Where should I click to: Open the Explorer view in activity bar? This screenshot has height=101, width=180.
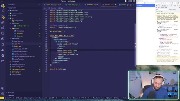coord(3,6)
